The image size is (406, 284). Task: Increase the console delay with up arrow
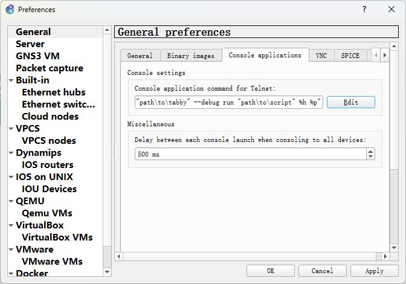(370, 151)
